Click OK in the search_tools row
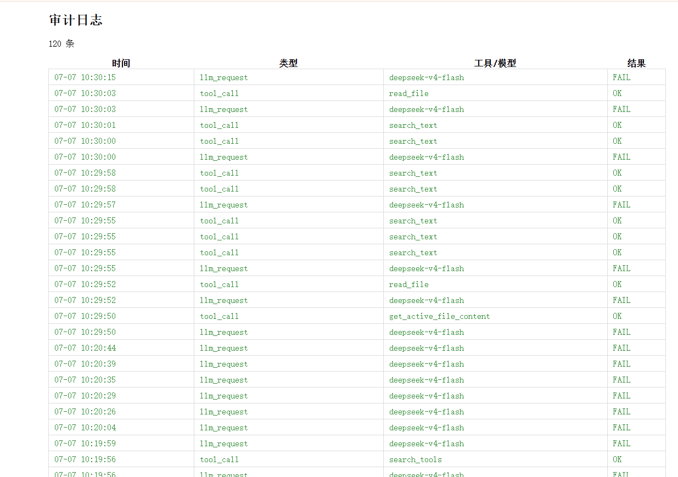Screen dimensions: 678x477 (x=618, y=459)
